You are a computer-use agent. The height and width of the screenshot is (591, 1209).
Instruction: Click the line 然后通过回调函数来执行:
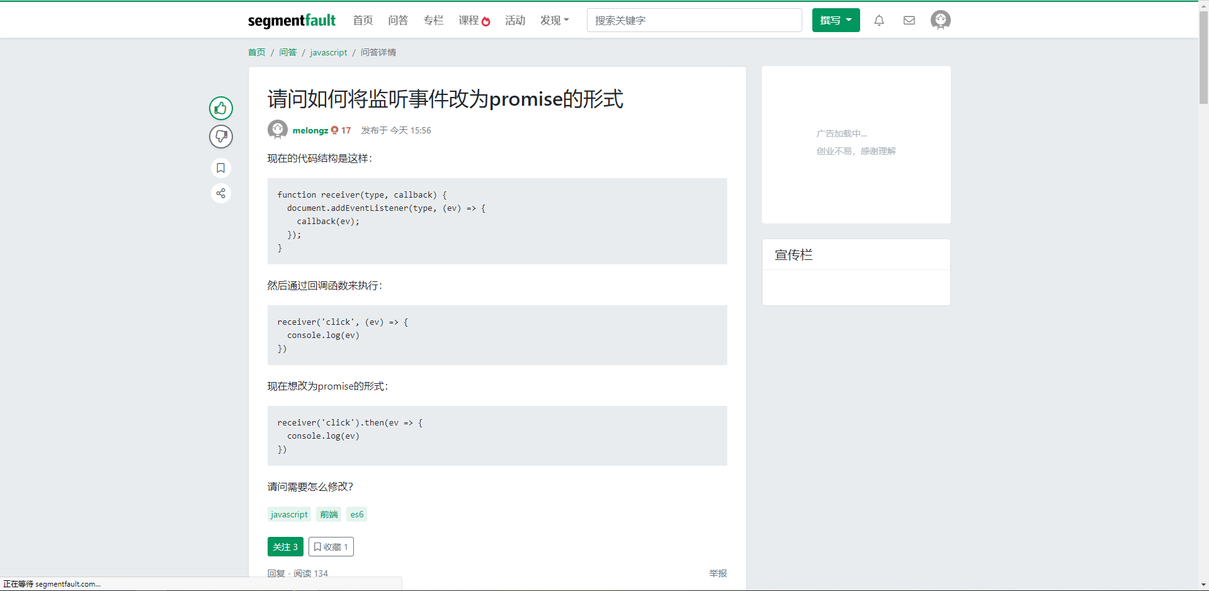point(325,285)
